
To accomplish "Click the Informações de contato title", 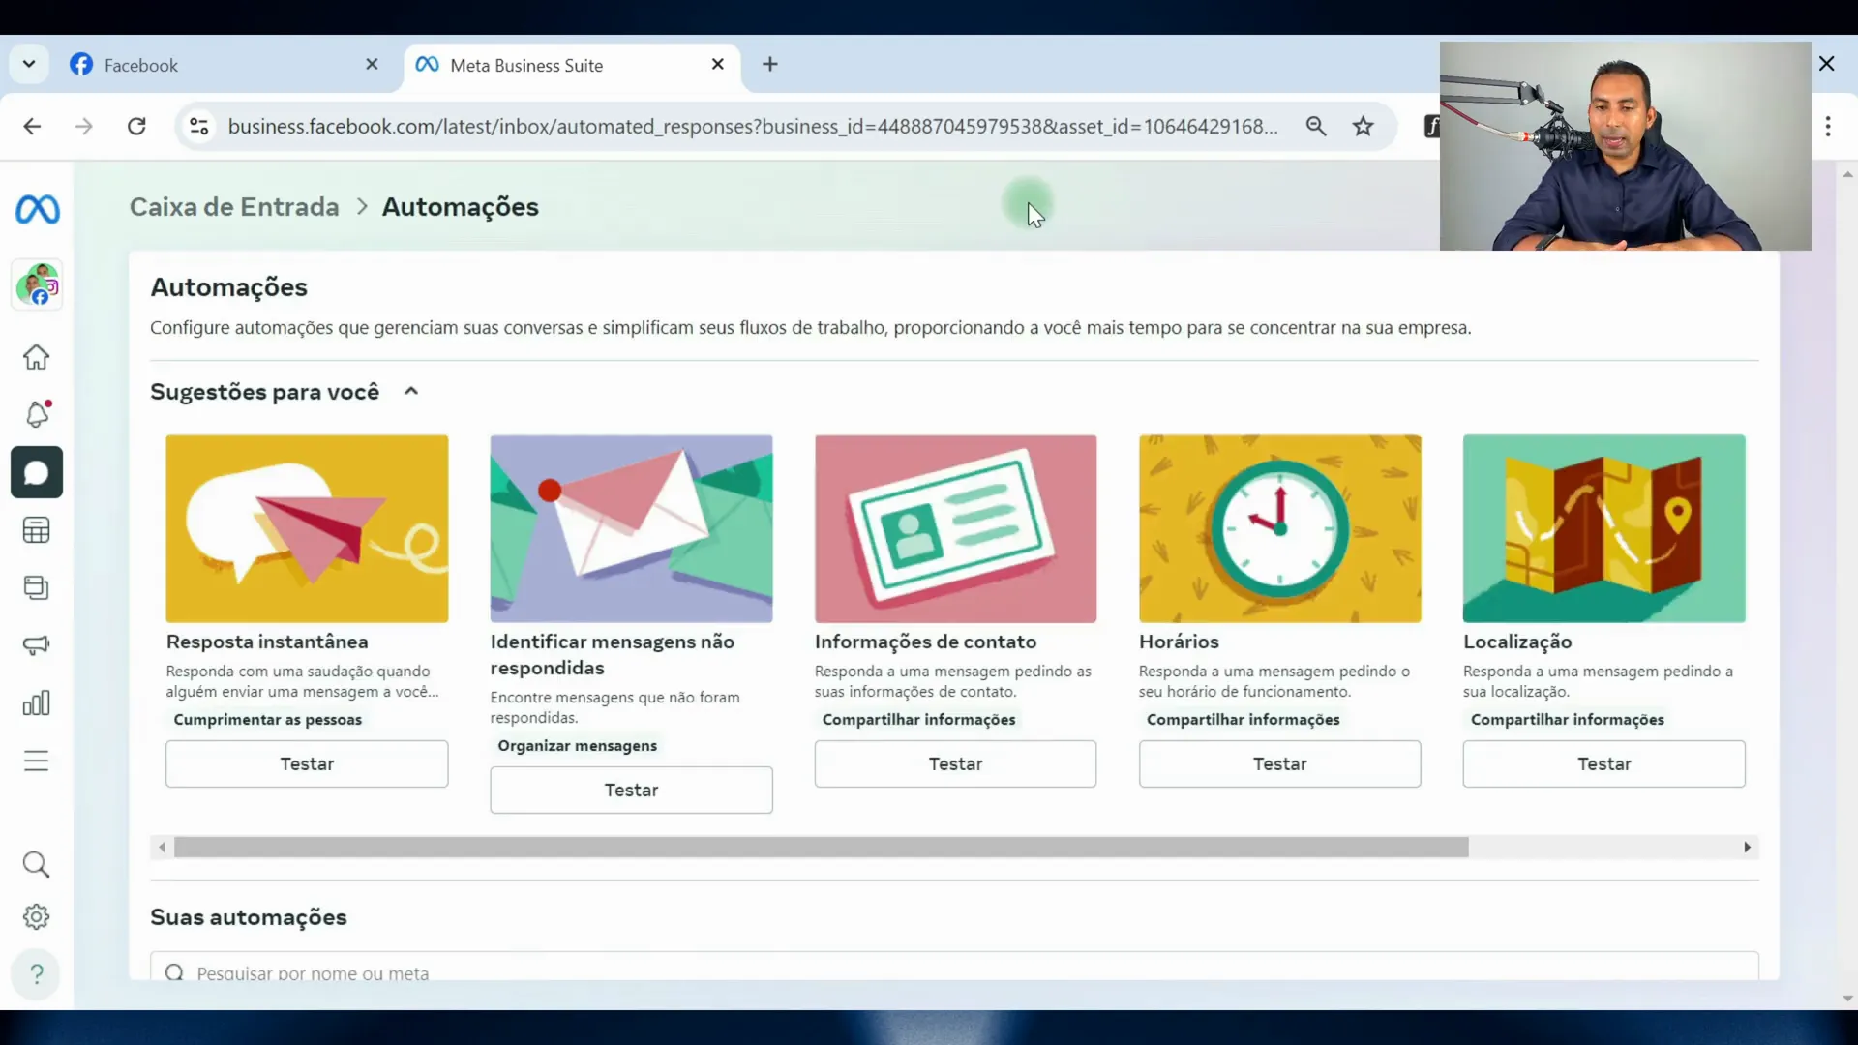I will (925, 642).
